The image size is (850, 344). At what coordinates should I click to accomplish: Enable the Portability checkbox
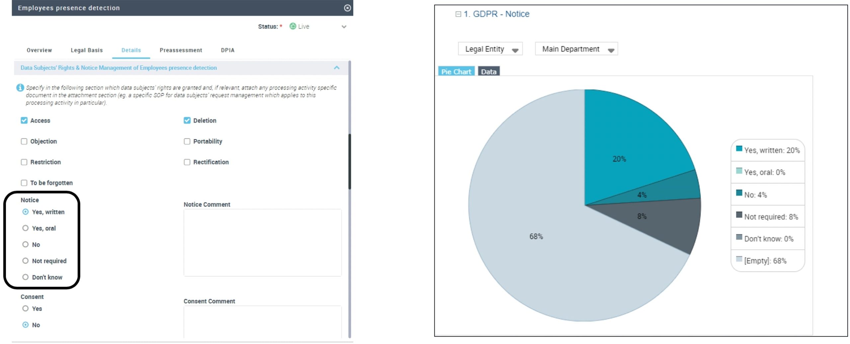(187, 141)
